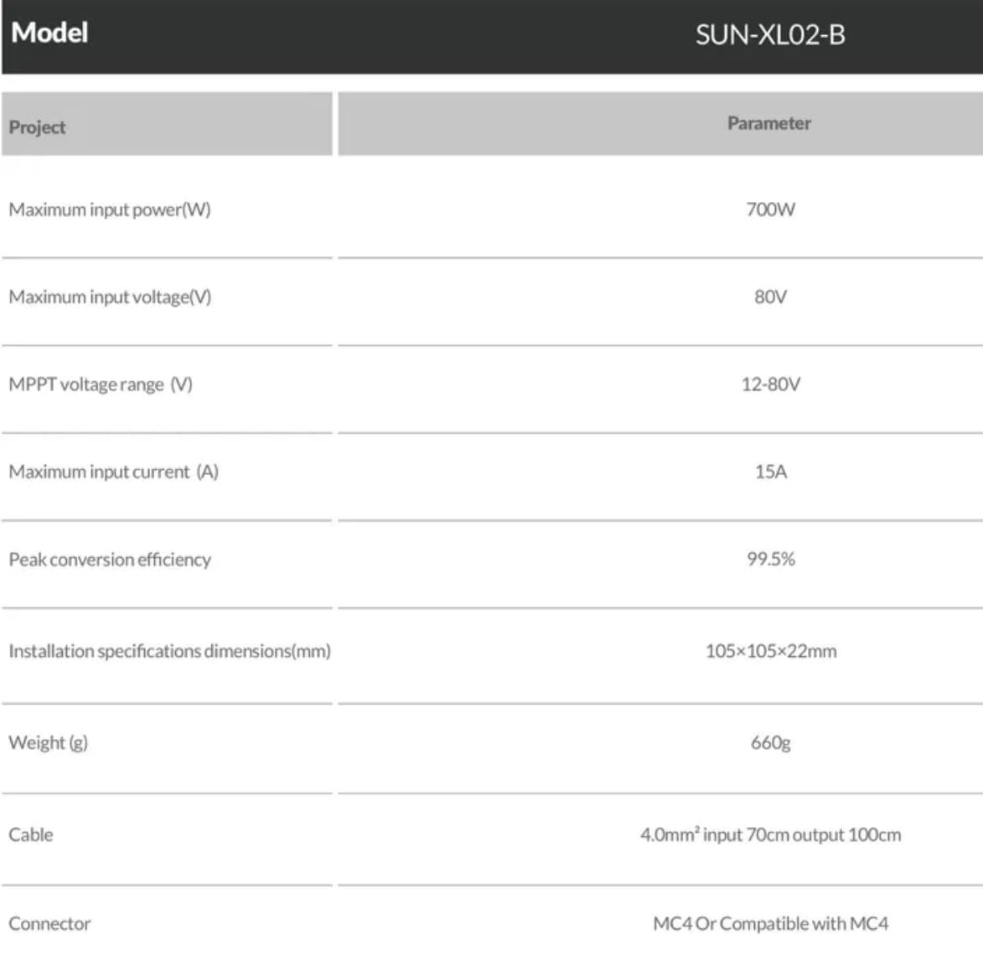Click the MPPT voltage range label
This screenshot has width=983, height=966.
pyautogui.click(x=101, y=385)
